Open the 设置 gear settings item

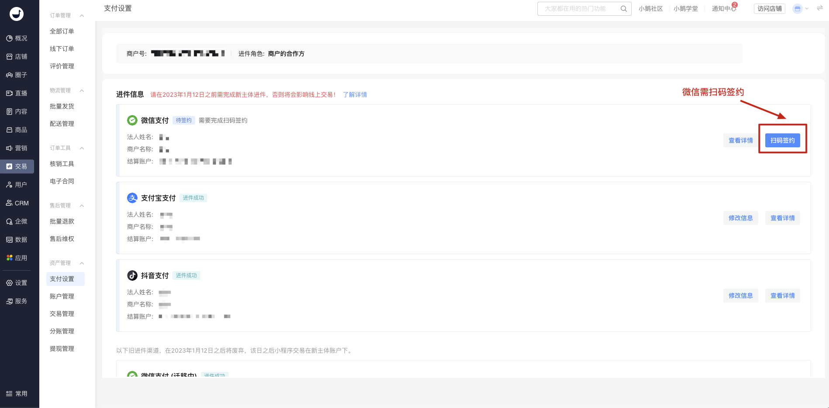[x=17, y=283]
